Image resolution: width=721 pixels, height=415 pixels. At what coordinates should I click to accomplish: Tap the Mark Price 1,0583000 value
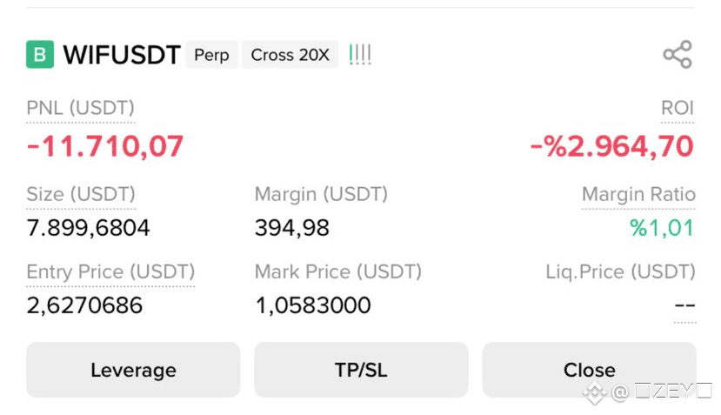(x=313, y=305)
